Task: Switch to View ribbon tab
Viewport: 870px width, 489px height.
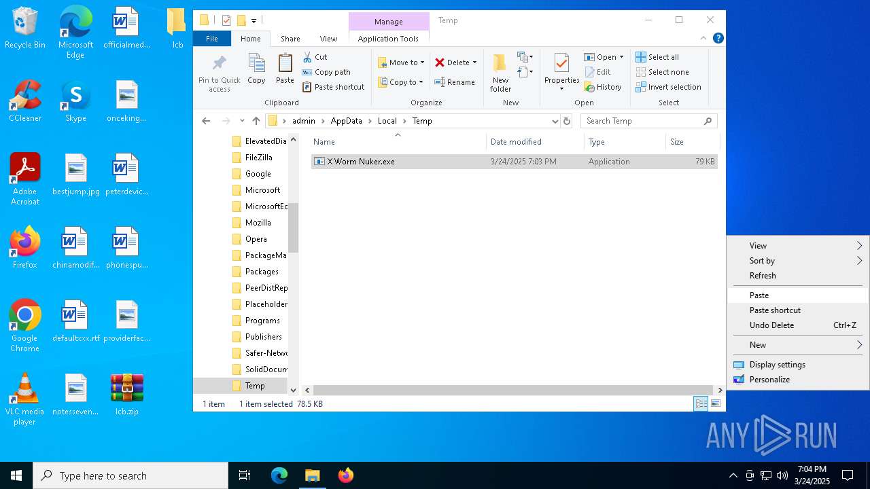Action: pyautogui.click(x=328, y=39)
